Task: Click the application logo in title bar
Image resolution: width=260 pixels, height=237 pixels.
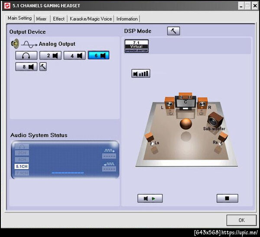Action: click(x=7, y=6)
